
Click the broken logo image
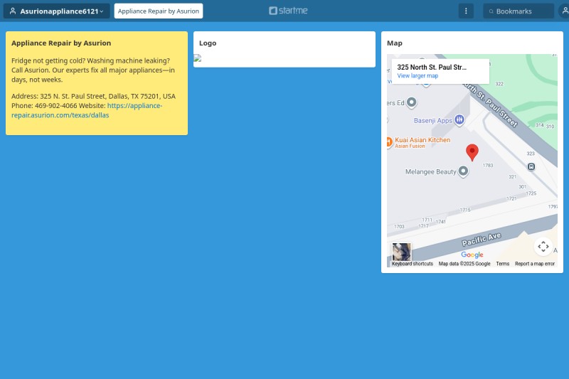(198, 58)
